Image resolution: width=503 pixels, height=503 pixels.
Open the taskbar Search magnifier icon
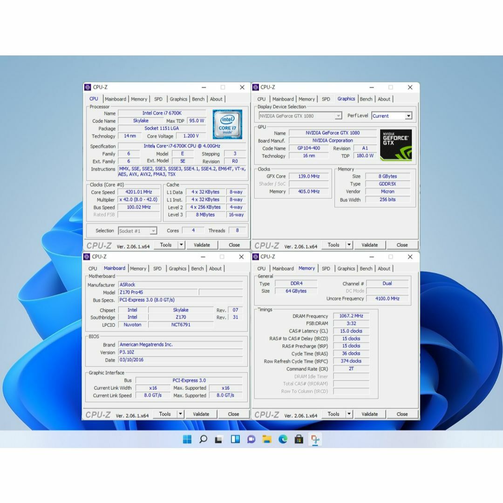[203, 439]
